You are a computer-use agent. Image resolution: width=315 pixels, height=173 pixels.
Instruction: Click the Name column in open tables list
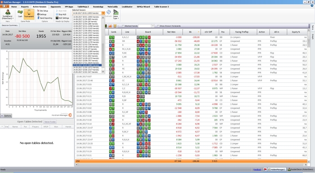point(15,127)
